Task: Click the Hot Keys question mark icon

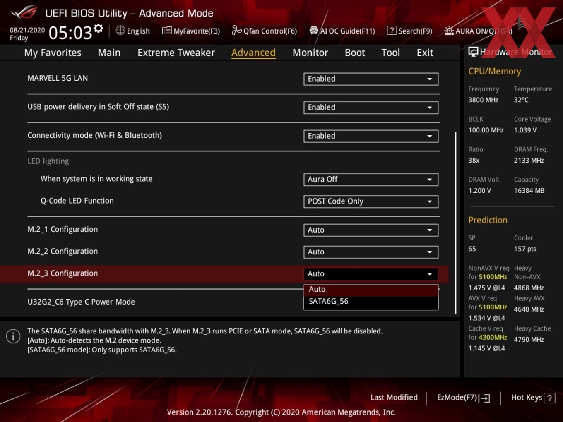Action: point(549,398)
